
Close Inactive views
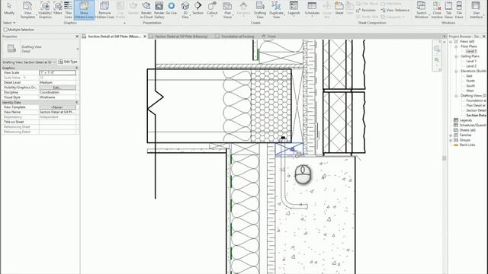click(x=437, y=9)
